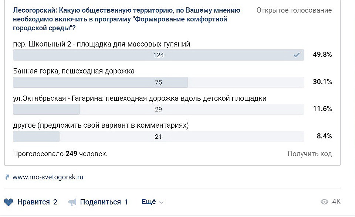Viewport: 355px width, 217px height.
Task: Click the Поделиться button
Action: [98, 202]
